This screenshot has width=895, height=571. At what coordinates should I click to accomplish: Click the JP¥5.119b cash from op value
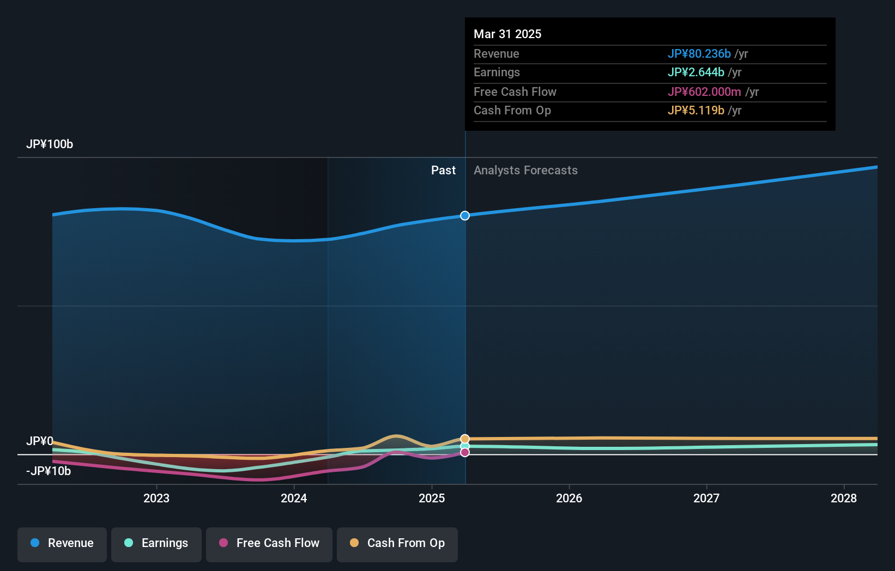(x=696, y=111)
